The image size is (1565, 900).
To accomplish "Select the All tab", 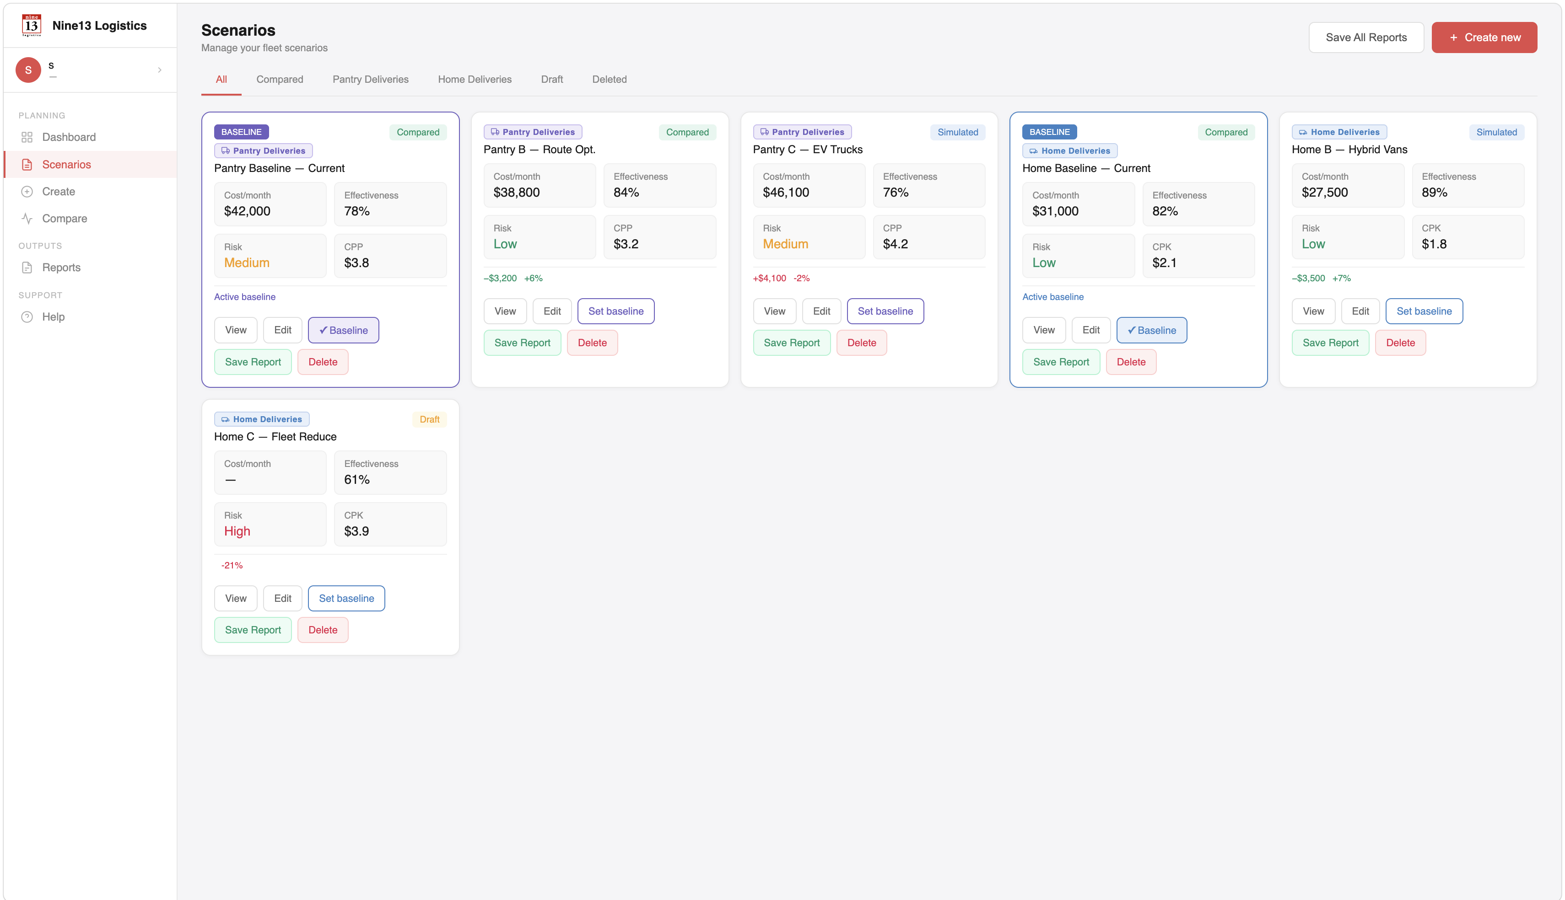I will pyautogui.click(x=221, y=79).
